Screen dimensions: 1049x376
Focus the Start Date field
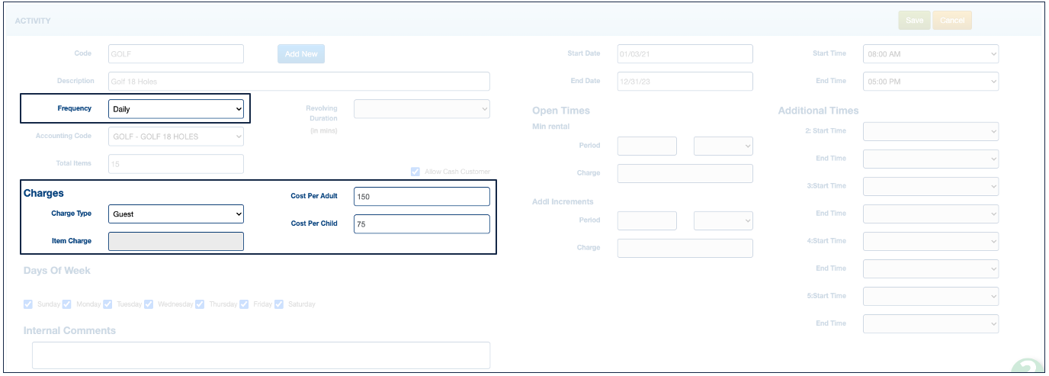pyautogui.click(x=685, y=54)
